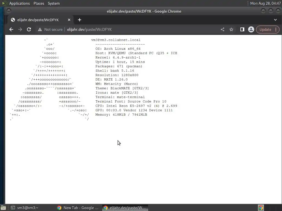Viewport: 282px width, 211px height.
Task: Minimize the Chrome window
Action: click(263, 11)
